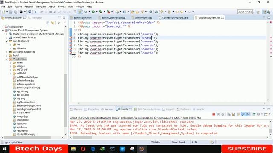Expand the assets folder

11,62
